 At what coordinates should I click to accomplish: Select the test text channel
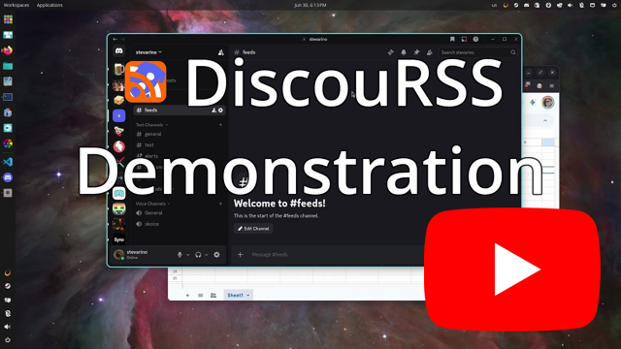149,145
